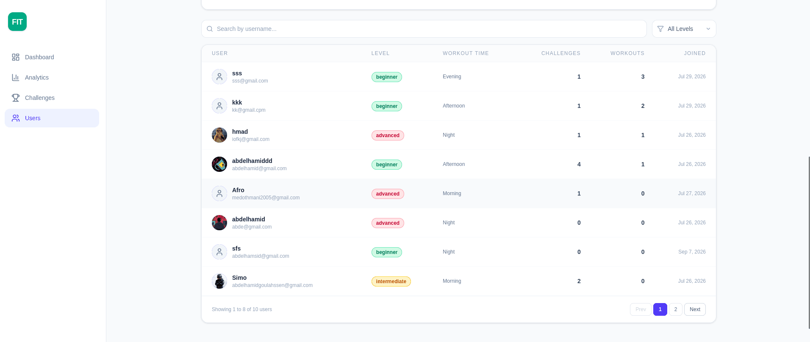
Task: Open the Analytics menu item
Action: coord(52,77)
